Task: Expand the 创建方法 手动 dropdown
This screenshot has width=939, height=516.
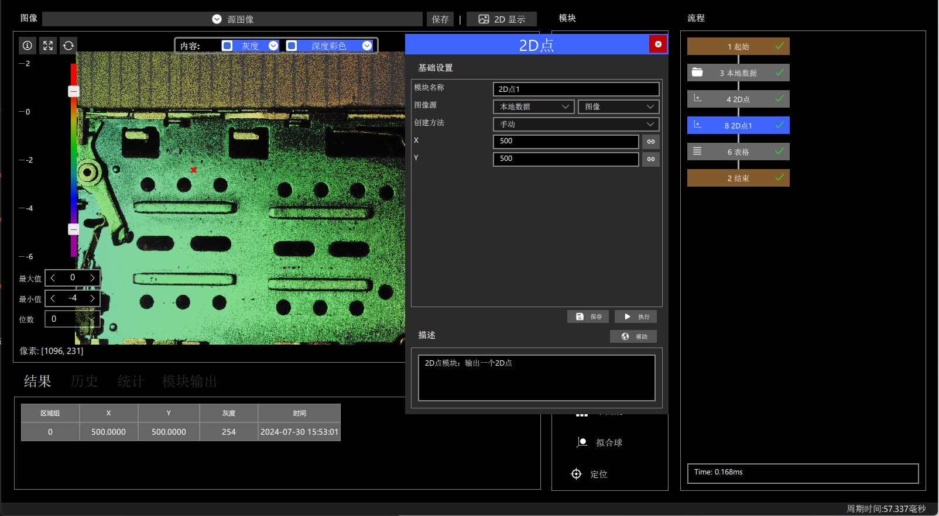Action: [x=577, y=124]
